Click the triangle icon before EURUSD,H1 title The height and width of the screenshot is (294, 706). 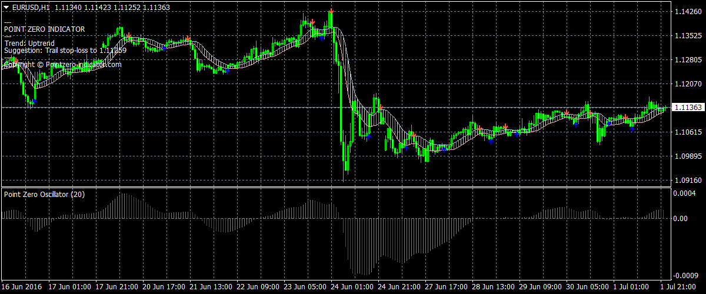click(x=6, y=8)
